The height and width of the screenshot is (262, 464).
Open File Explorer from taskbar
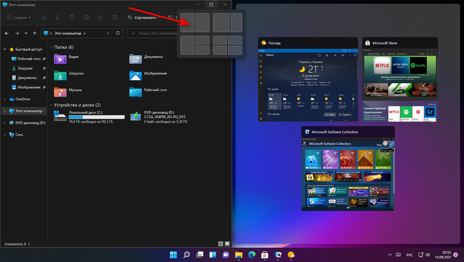click(239, 255)
